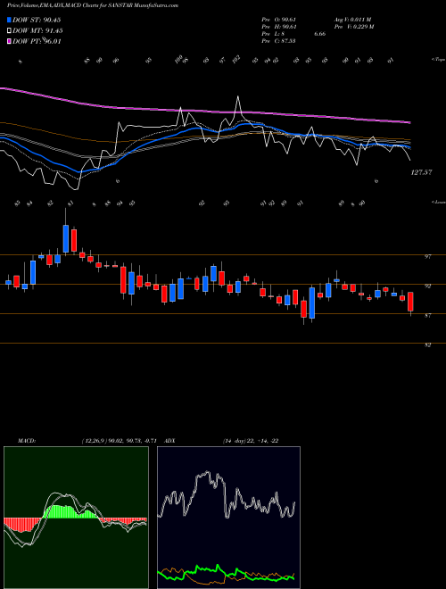Click the MACD panel title label
Screen dimensions: 446x589
[27, 441]
